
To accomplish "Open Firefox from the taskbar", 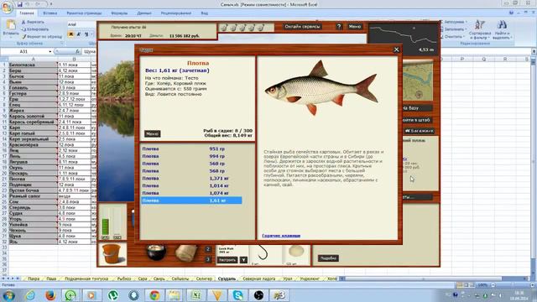I will tap(50, 295).
